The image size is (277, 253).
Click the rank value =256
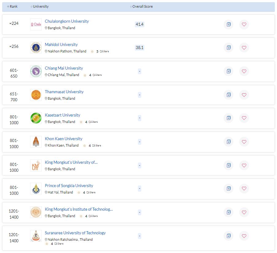click(x=14, y=46)
